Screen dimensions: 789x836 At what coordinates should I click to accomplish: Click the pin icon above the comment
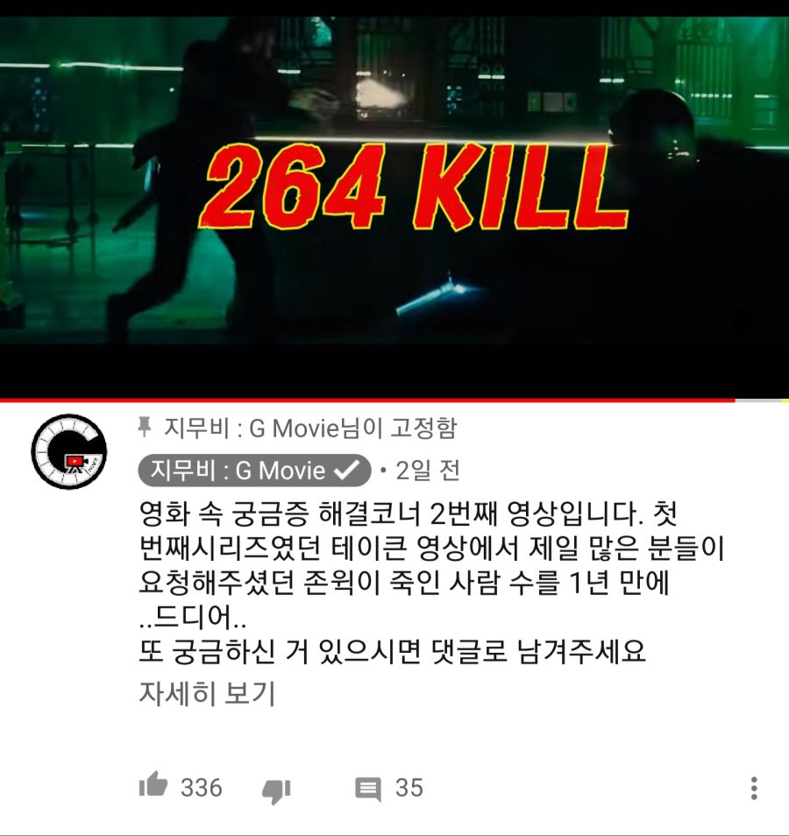click(x=144, y=428)
